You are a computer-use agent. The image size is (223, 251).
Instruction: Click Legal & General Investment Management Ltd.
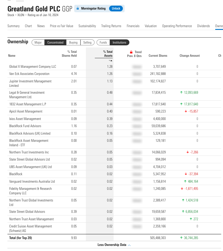point(27,95)
